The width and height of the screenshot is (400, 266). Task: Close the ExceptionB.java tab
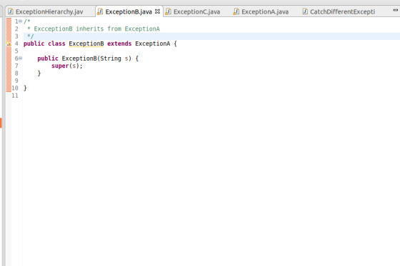pos(157,11)
